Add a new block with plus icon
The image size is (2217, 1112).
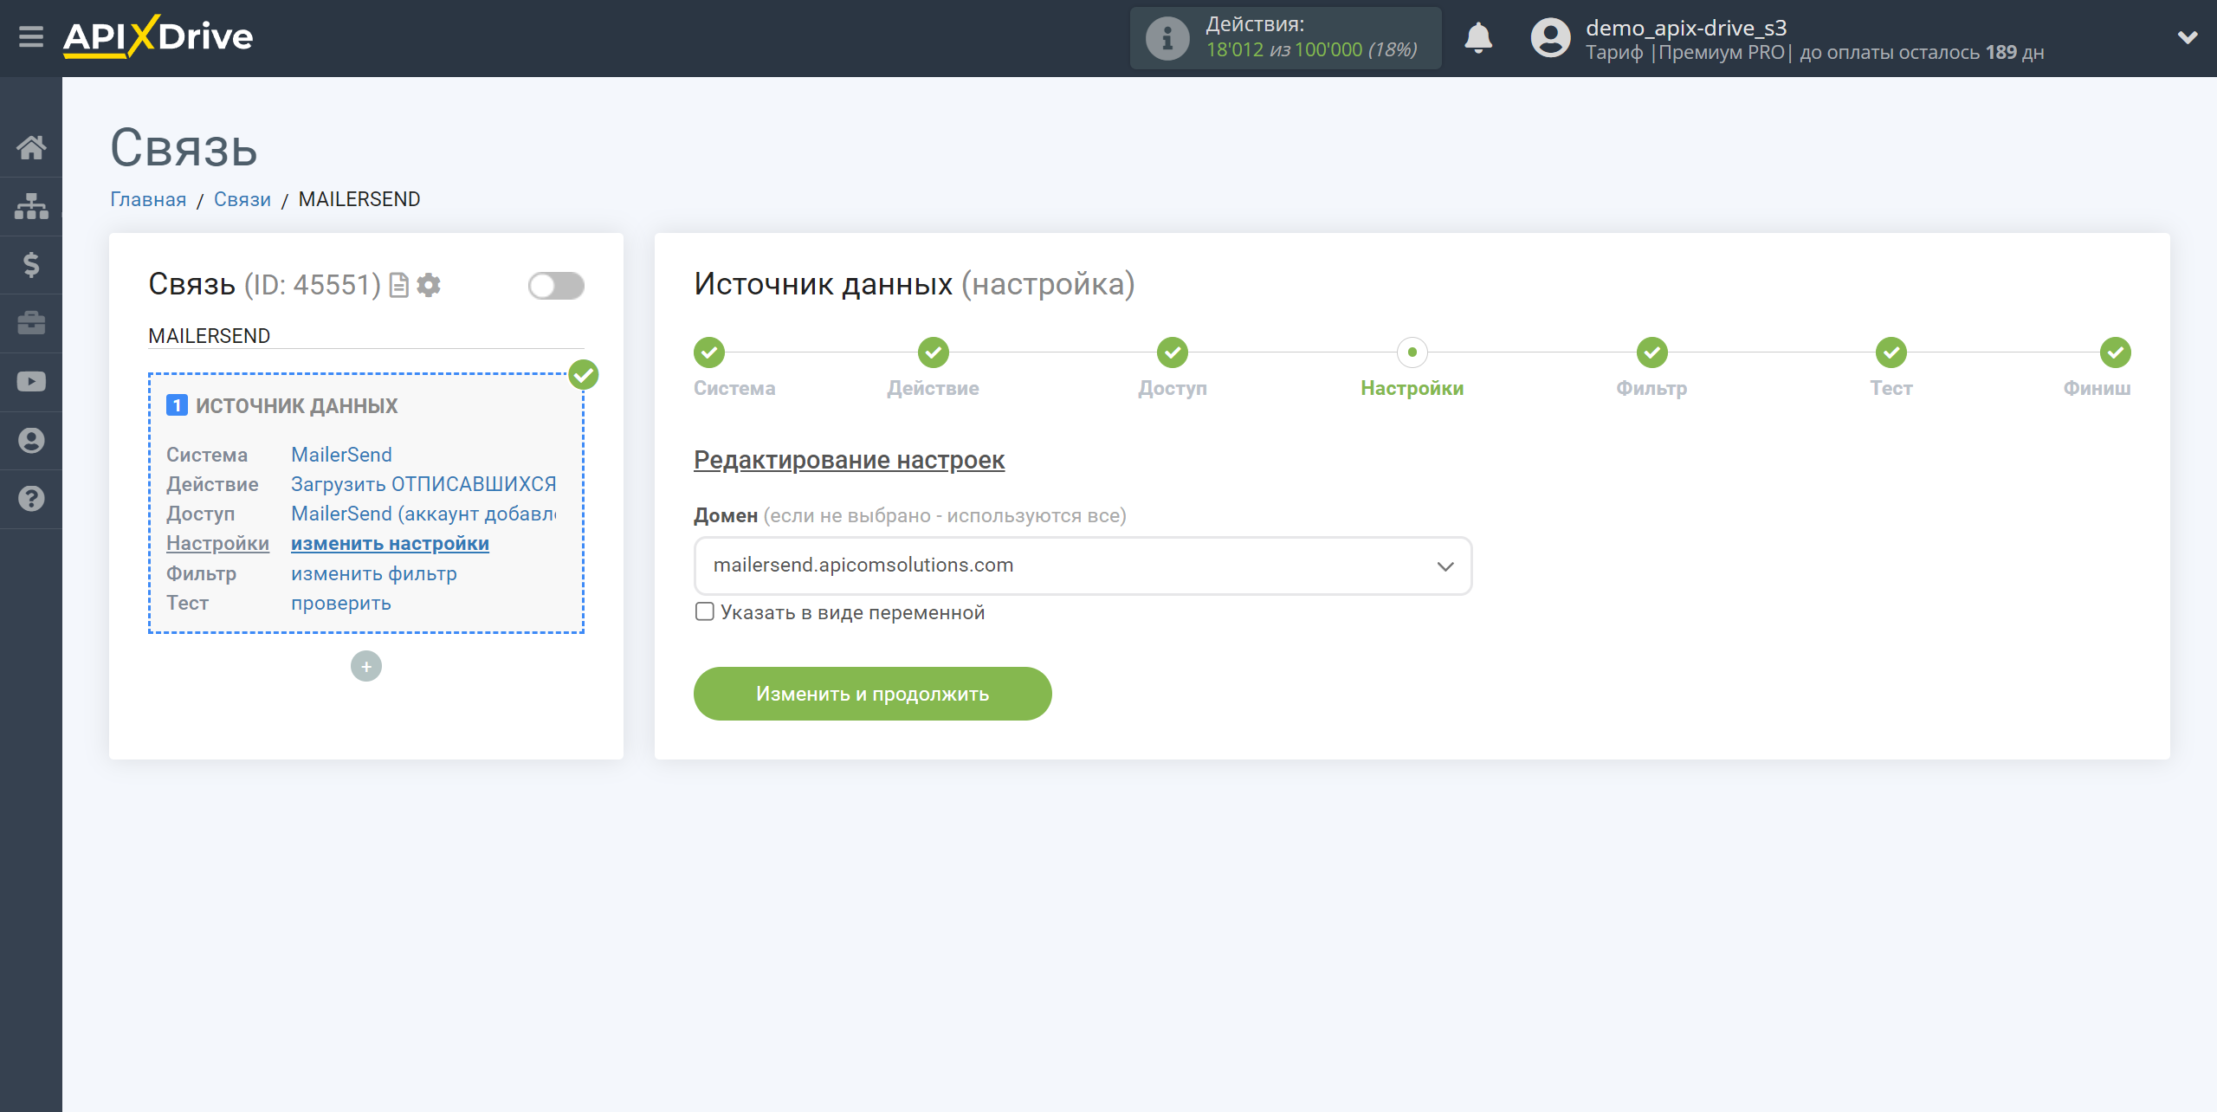tap(366, 666)
